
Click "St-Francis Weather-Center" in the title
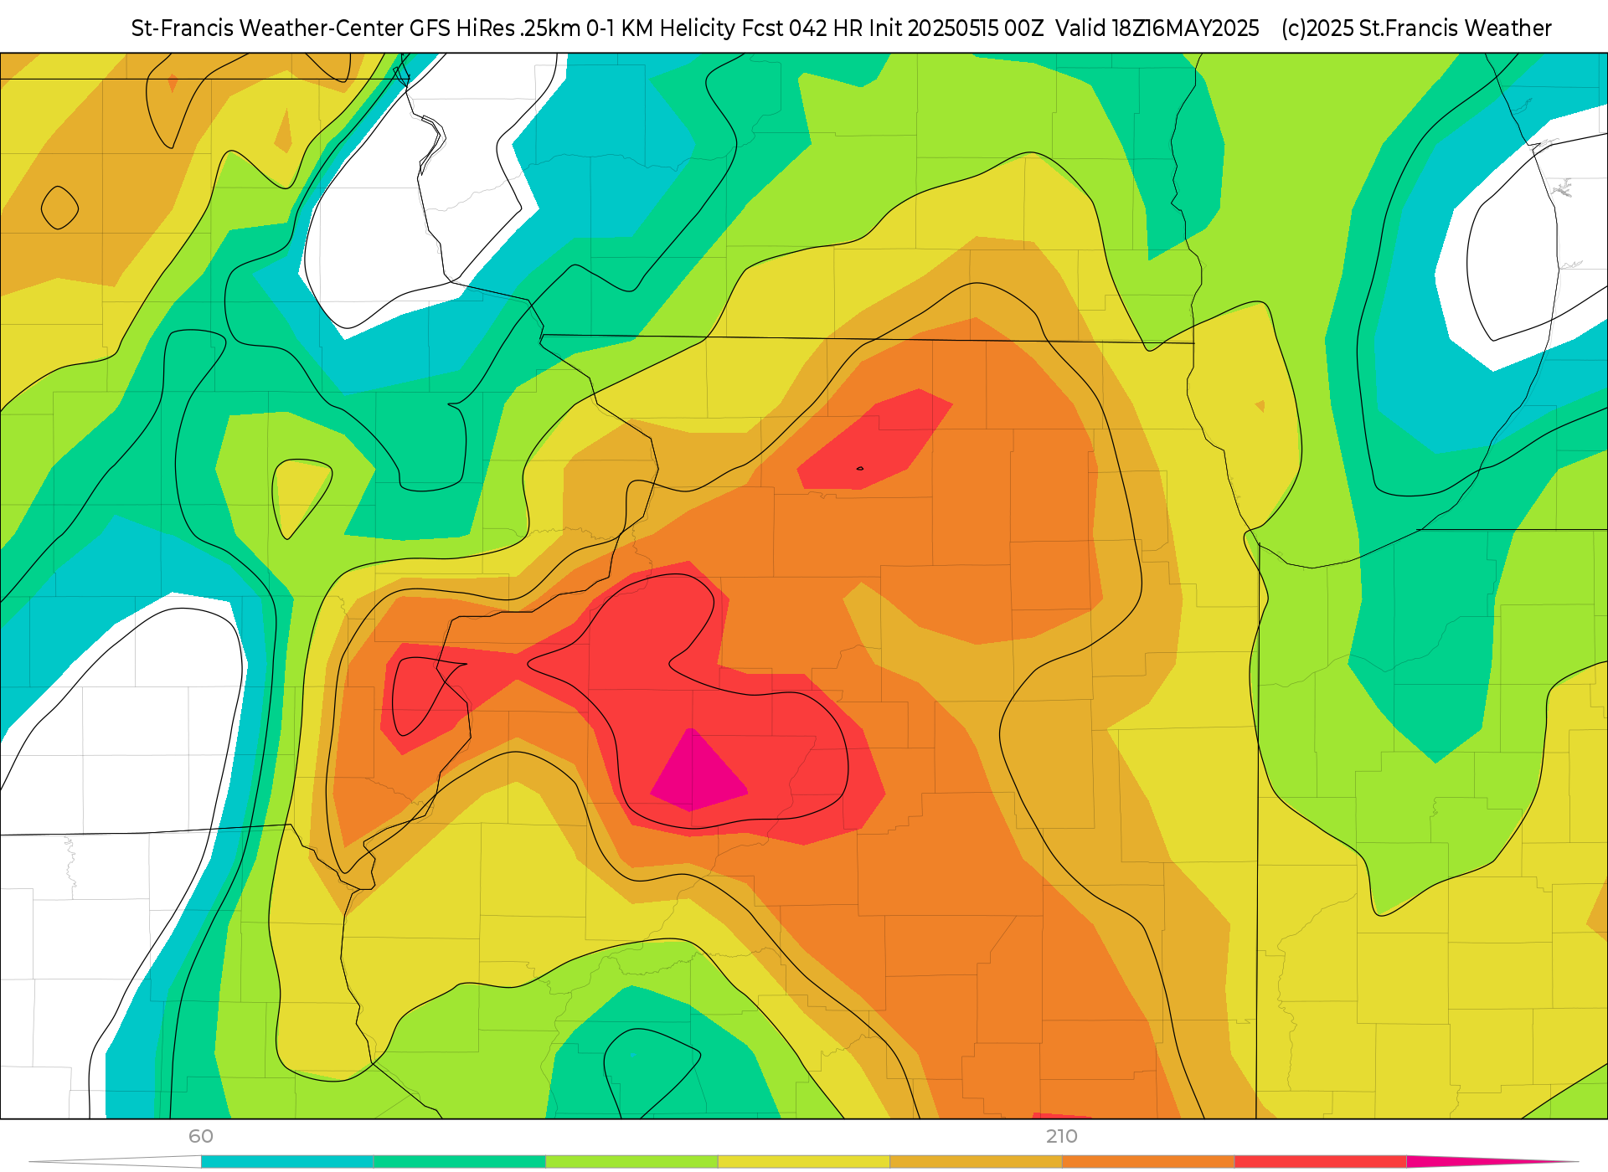[x=267, y=28]
